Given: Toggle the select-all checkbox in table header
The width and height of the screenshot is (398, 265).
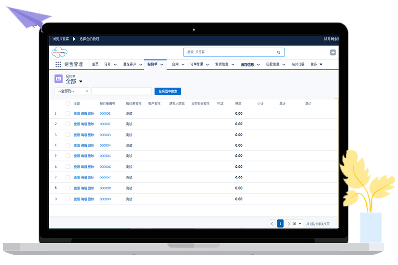Looking at the screenshot, I should click(68, 104).
